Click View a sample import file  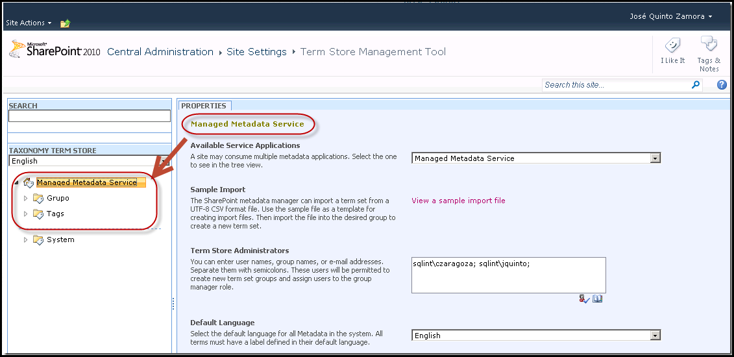pos(458,201)
